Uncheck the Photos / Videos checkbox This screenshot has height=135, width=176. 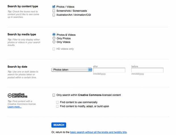point(54,7)
